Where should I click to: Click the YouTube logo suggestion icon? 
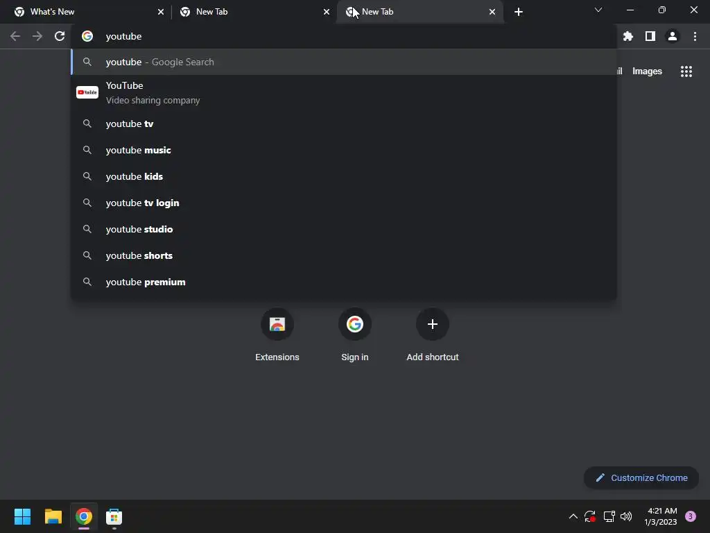pos(87,92)
